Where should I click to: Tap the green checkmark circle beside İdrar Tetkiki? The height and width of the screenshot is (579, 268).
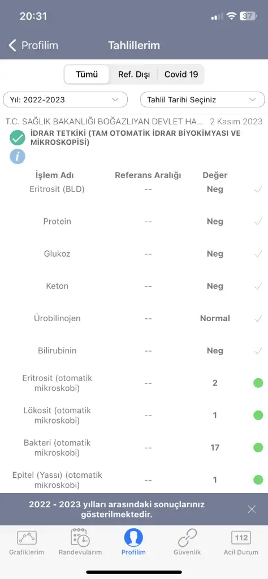(x=18, y=138)
